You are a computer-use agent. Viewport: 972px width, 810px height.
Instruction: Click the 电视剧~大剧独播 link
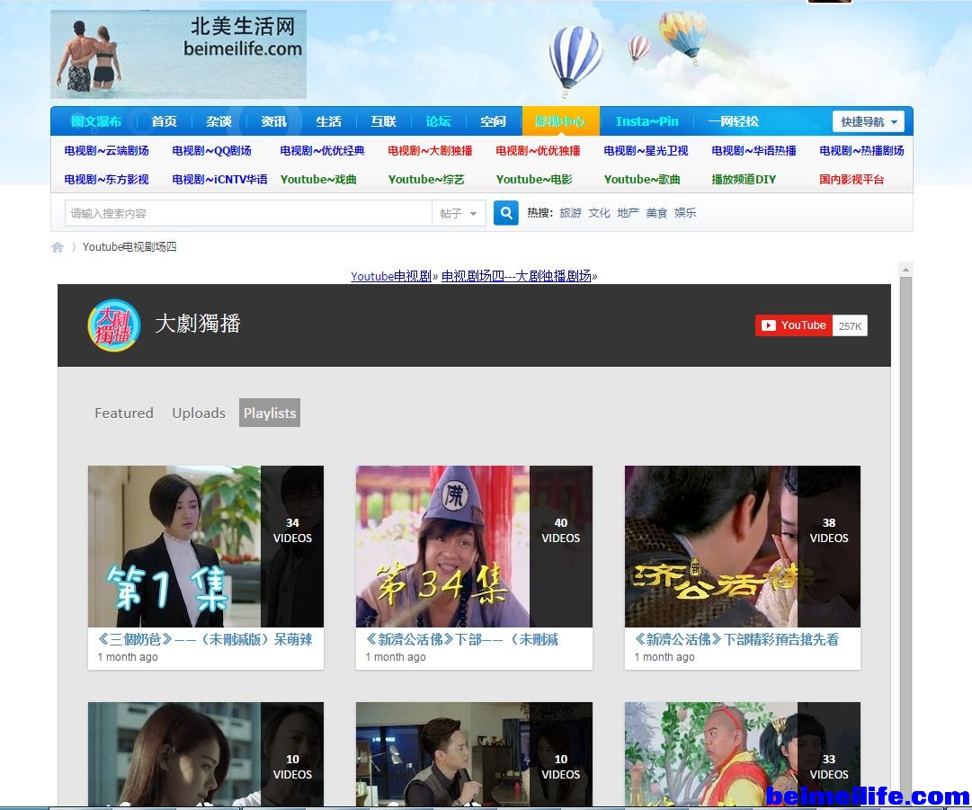tap(430, 151)
